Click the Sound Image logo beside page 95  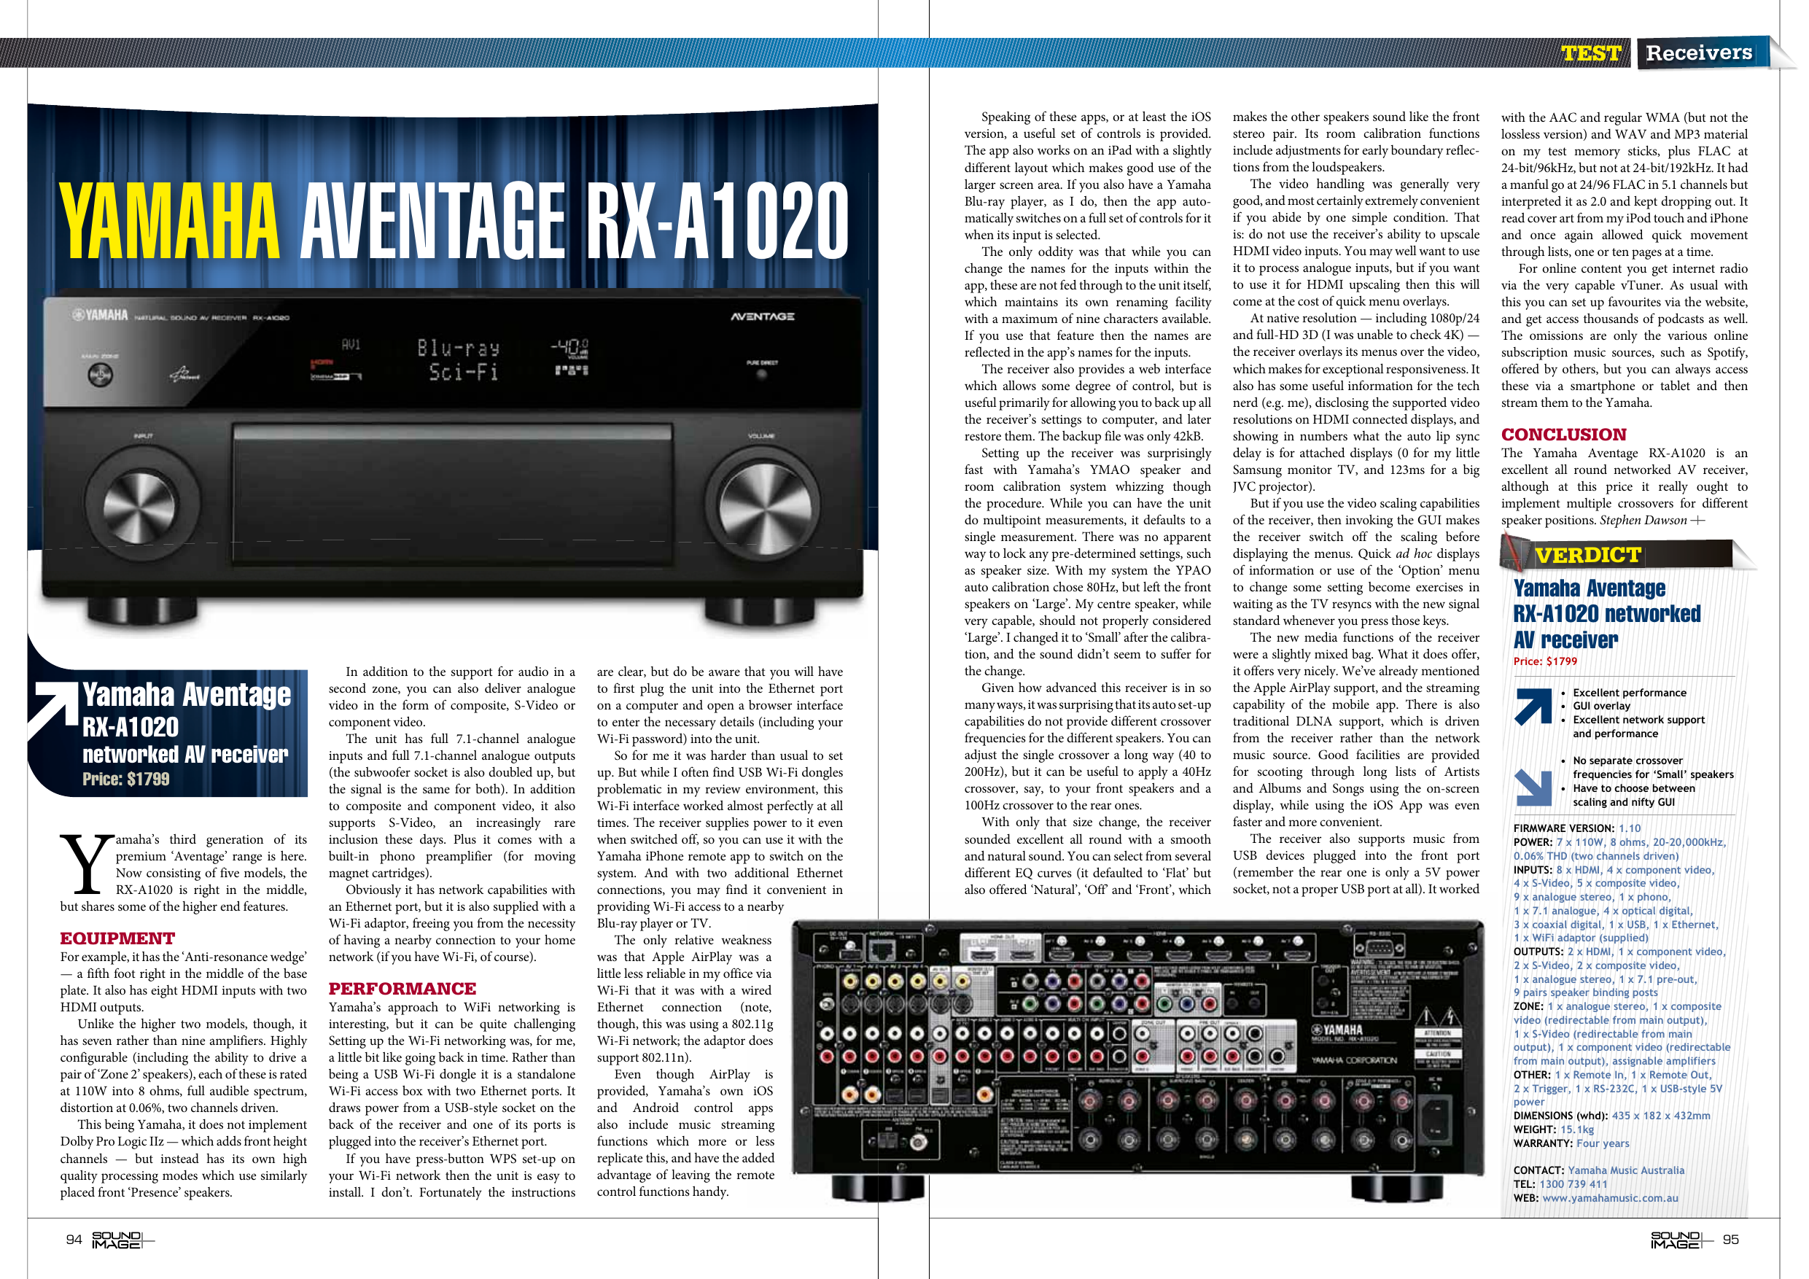[1681, 1240]
